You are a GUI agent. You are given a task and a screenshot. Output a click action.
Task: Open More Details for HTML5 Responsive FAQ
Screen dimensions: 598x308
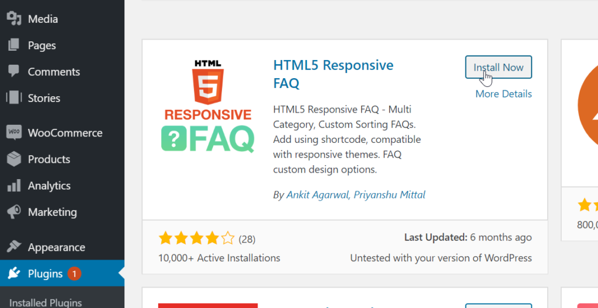coord(503,94)
